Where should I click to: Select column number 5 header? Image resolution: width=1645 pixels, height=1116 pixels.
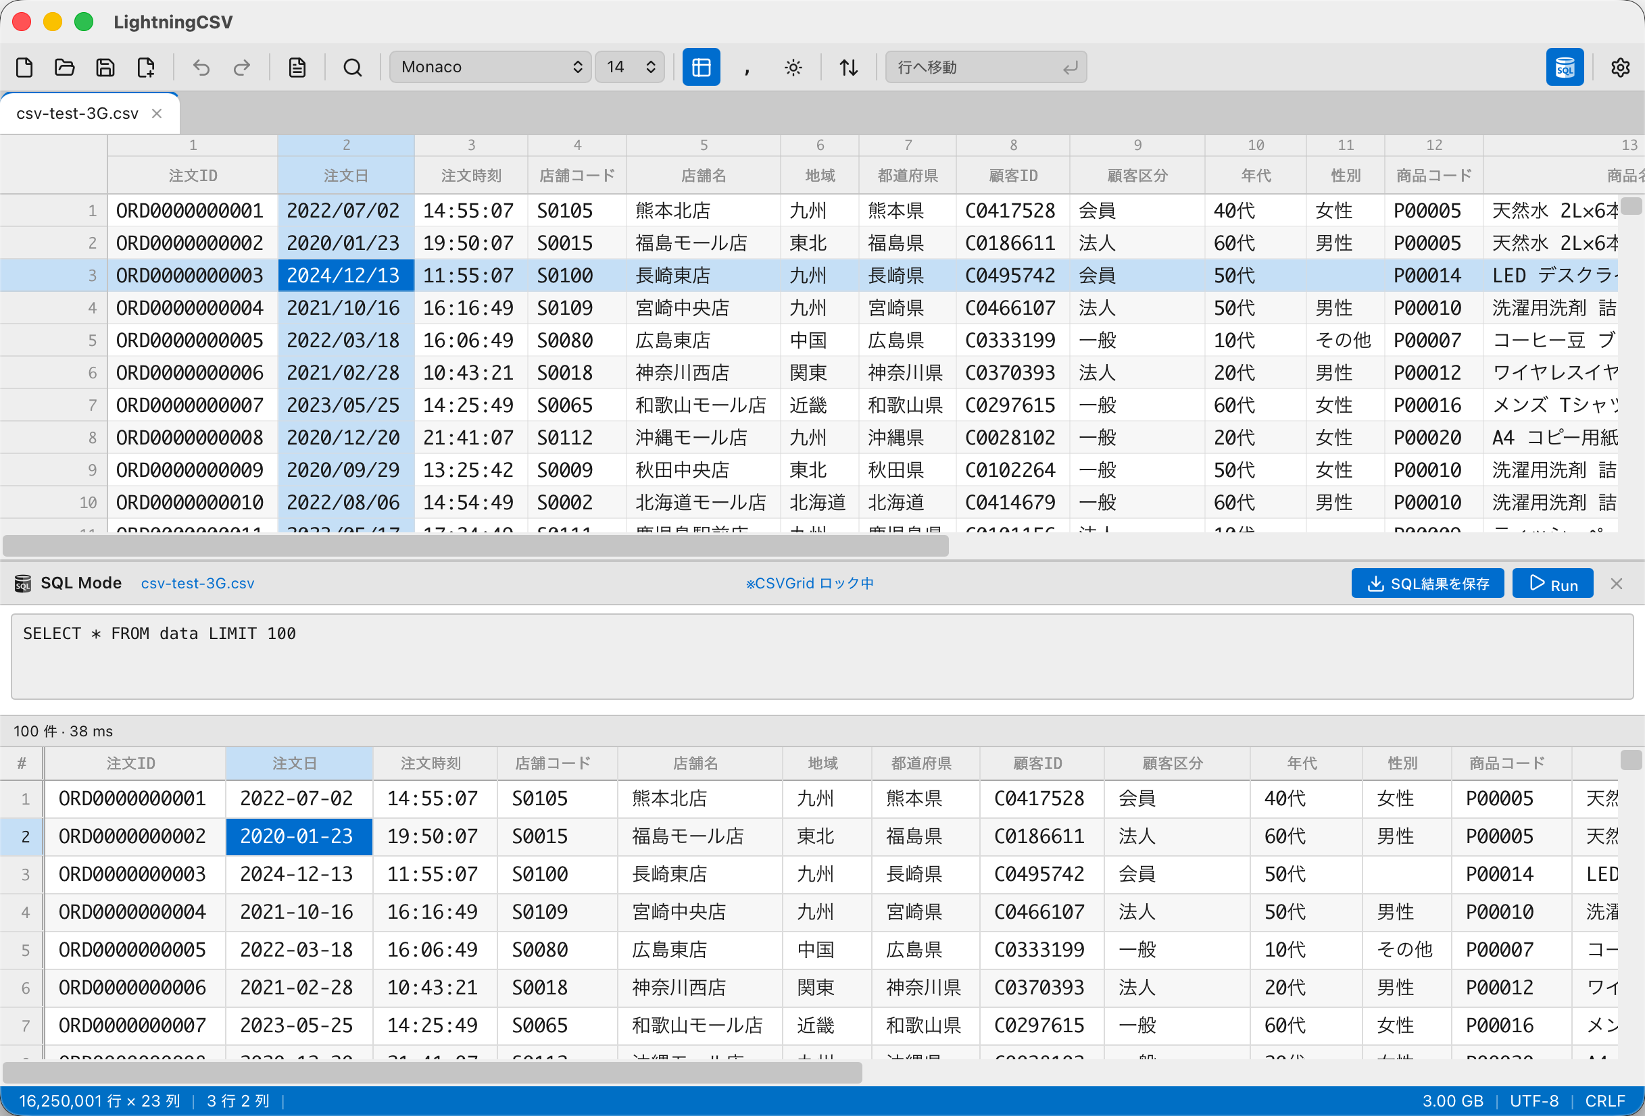tap(704, 145)
